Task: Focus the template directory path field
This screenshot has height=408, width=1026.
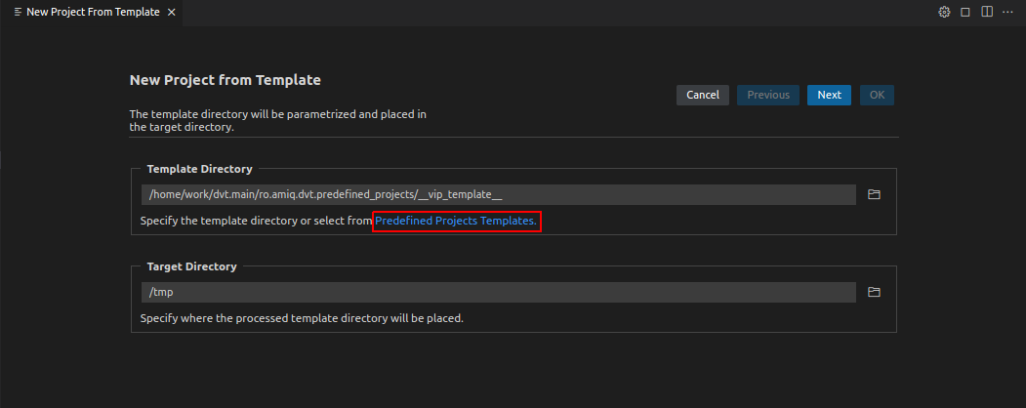Action: [x=498, y=194]
